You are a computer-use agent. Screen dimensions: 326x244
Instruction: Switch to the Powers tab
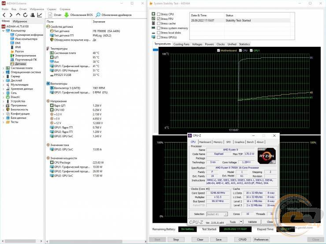coord(209,44)
